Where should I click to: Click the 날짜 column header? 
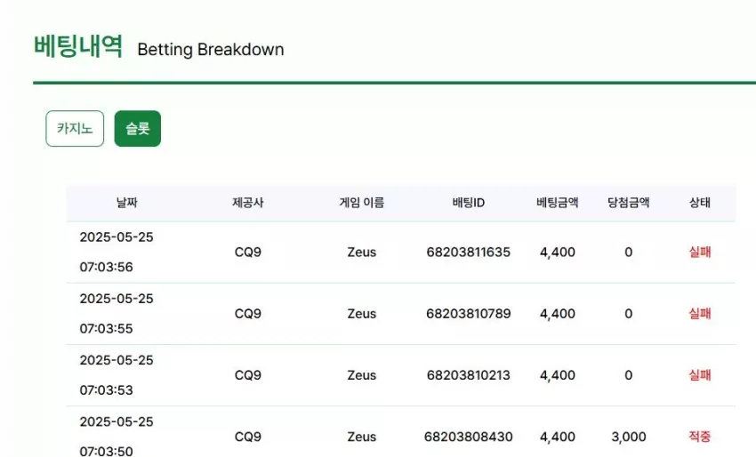[127, 203]
